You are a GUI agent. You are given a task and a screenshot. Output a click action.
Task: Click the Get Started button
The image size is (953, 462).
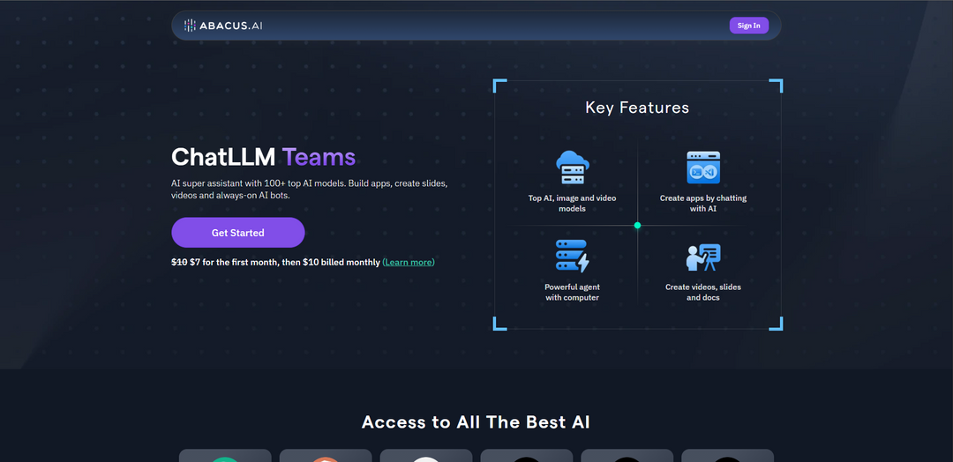point(237,233)
